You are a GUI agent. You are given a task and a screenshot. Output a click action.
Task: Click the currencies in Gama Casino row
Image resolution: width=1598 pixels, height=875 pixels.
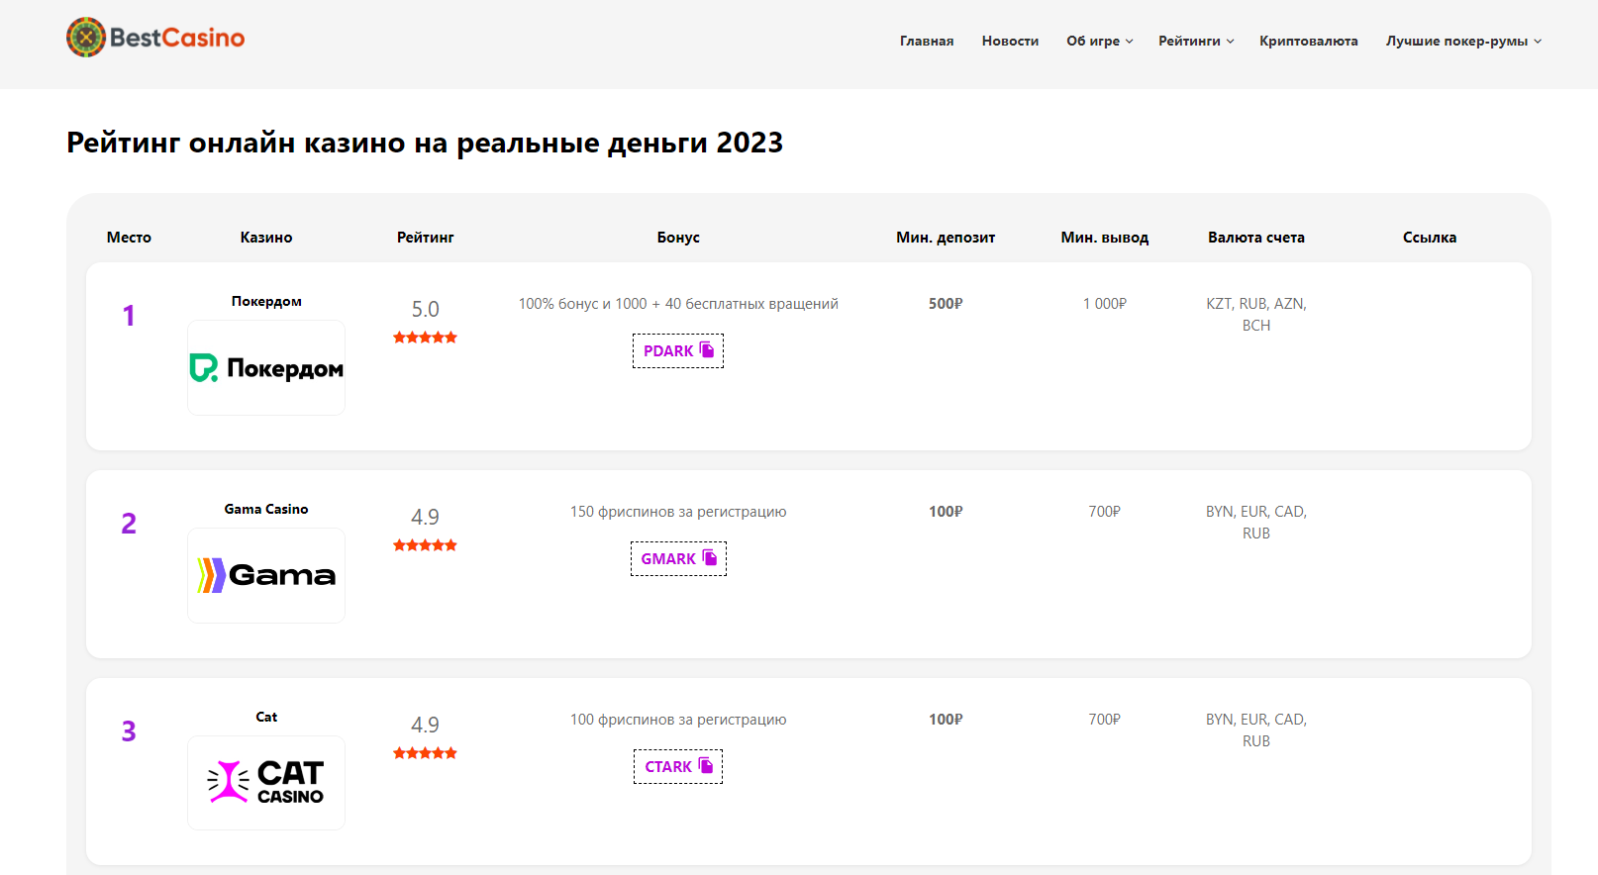coord(1256,523)
